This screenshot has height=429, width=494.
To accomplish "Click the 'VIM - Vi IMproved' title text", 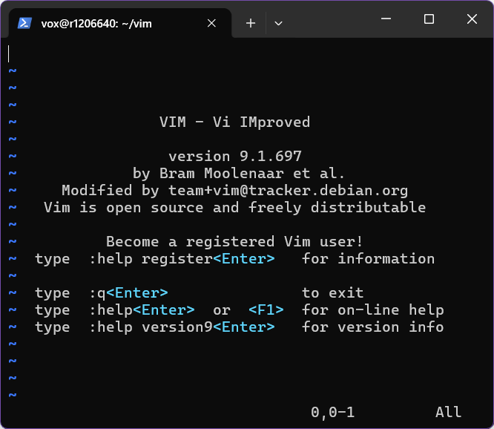I will pos(234,122).
